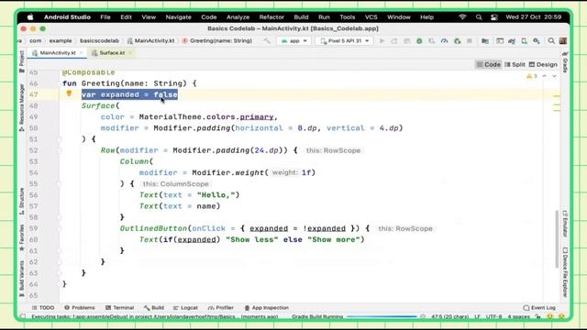Open the Favorites side tab
This screenshot has height=330, width=587.
pyautogui.click(x=22, y=237)
